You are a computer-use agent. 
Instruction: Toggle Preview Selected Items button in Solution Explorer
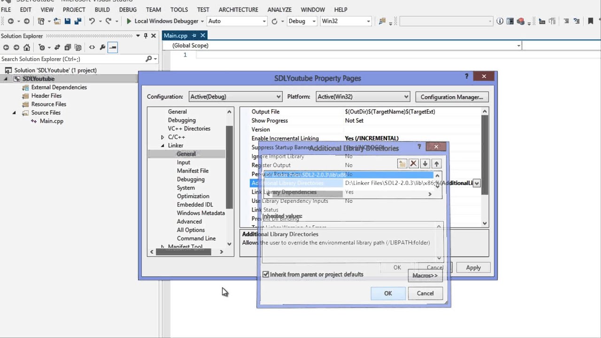click(x=113, y=47)
